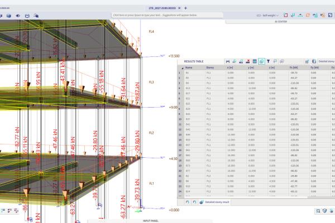Sort by the x [m] column header
335x223 pixels.
[236, 67]
